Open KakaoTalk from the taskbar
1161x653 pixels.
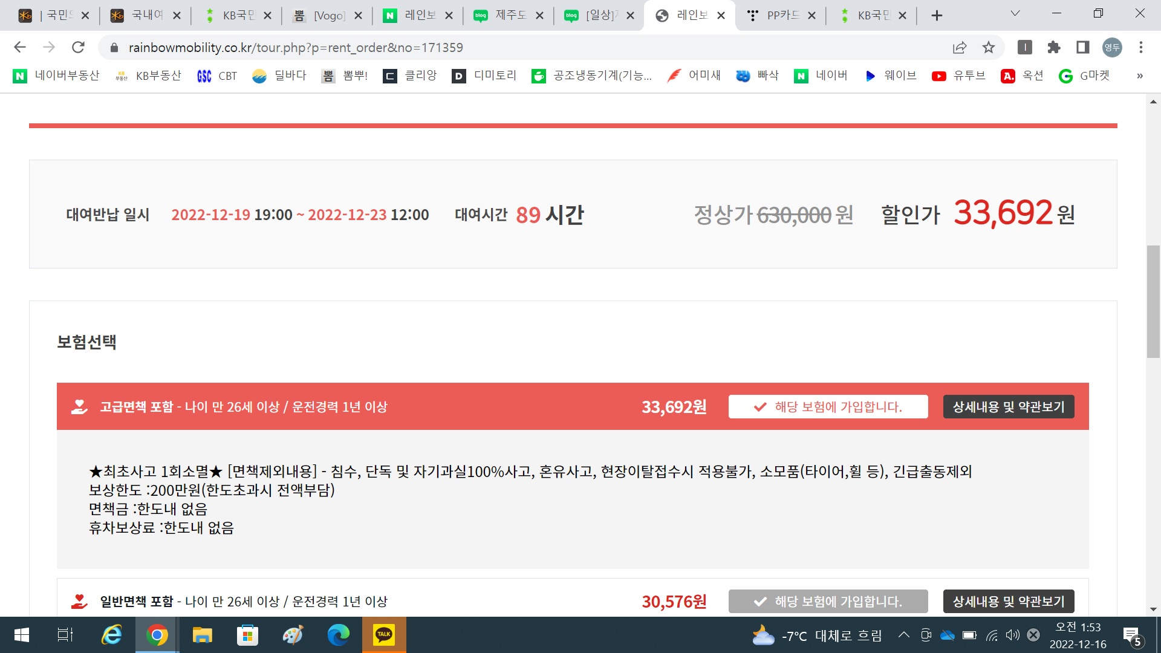[383, 635]
